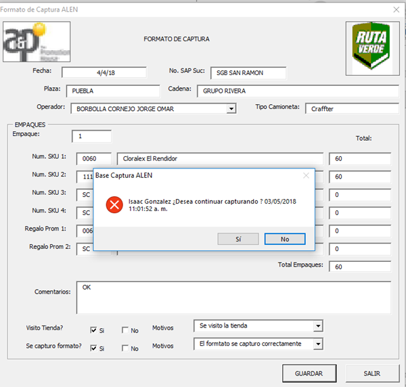
Task: Click the Fecha date field
Action: (104, 72)
